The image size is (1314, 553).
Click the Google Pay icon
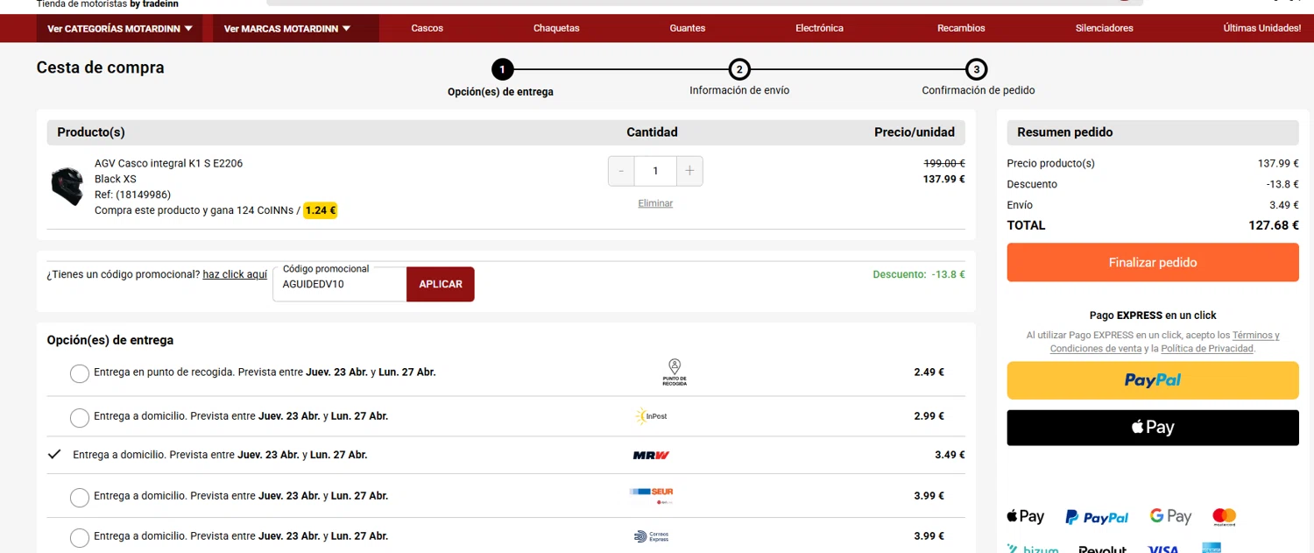(1170, 517)
